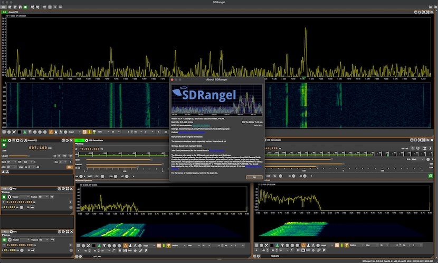The image size is (438, 263).
Task: Open help icon in AirspyHF device panel header
Action: pyautogui.click(x=63, y=140)
